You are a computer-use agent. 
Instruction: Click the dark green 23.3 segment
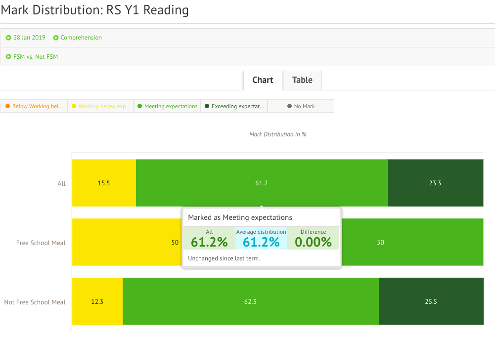[435, 183]
